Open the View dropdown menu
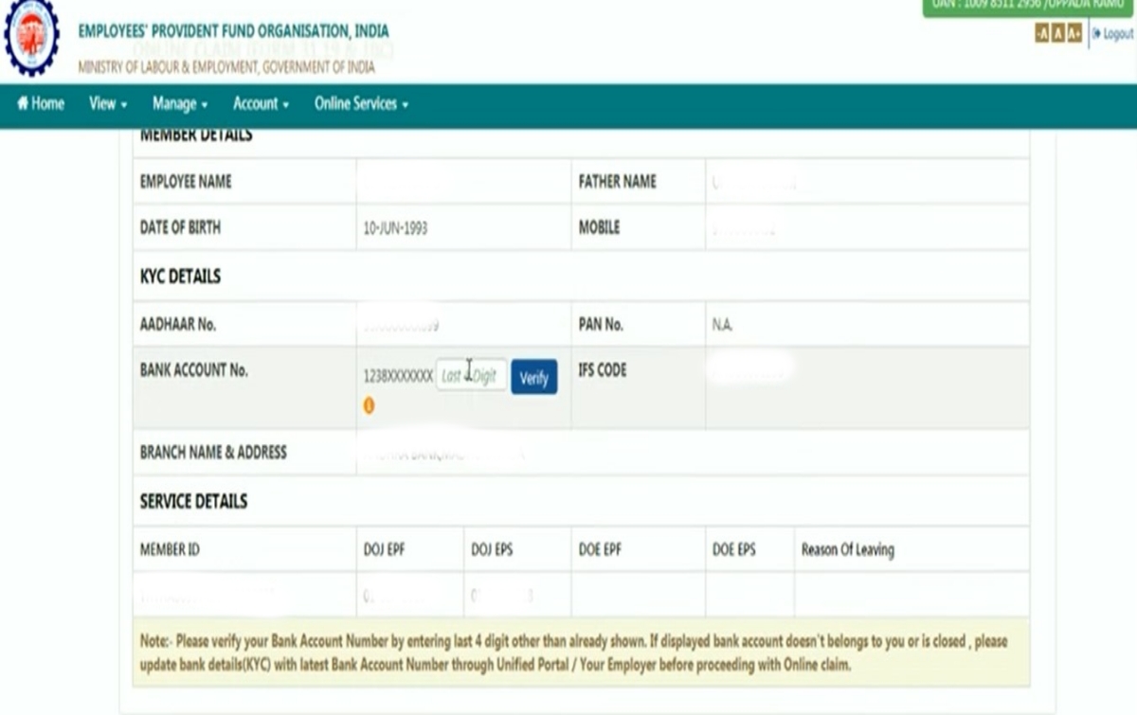This screenshot has height=715, width=1137. pyautogui.click(x=108, y=104)
